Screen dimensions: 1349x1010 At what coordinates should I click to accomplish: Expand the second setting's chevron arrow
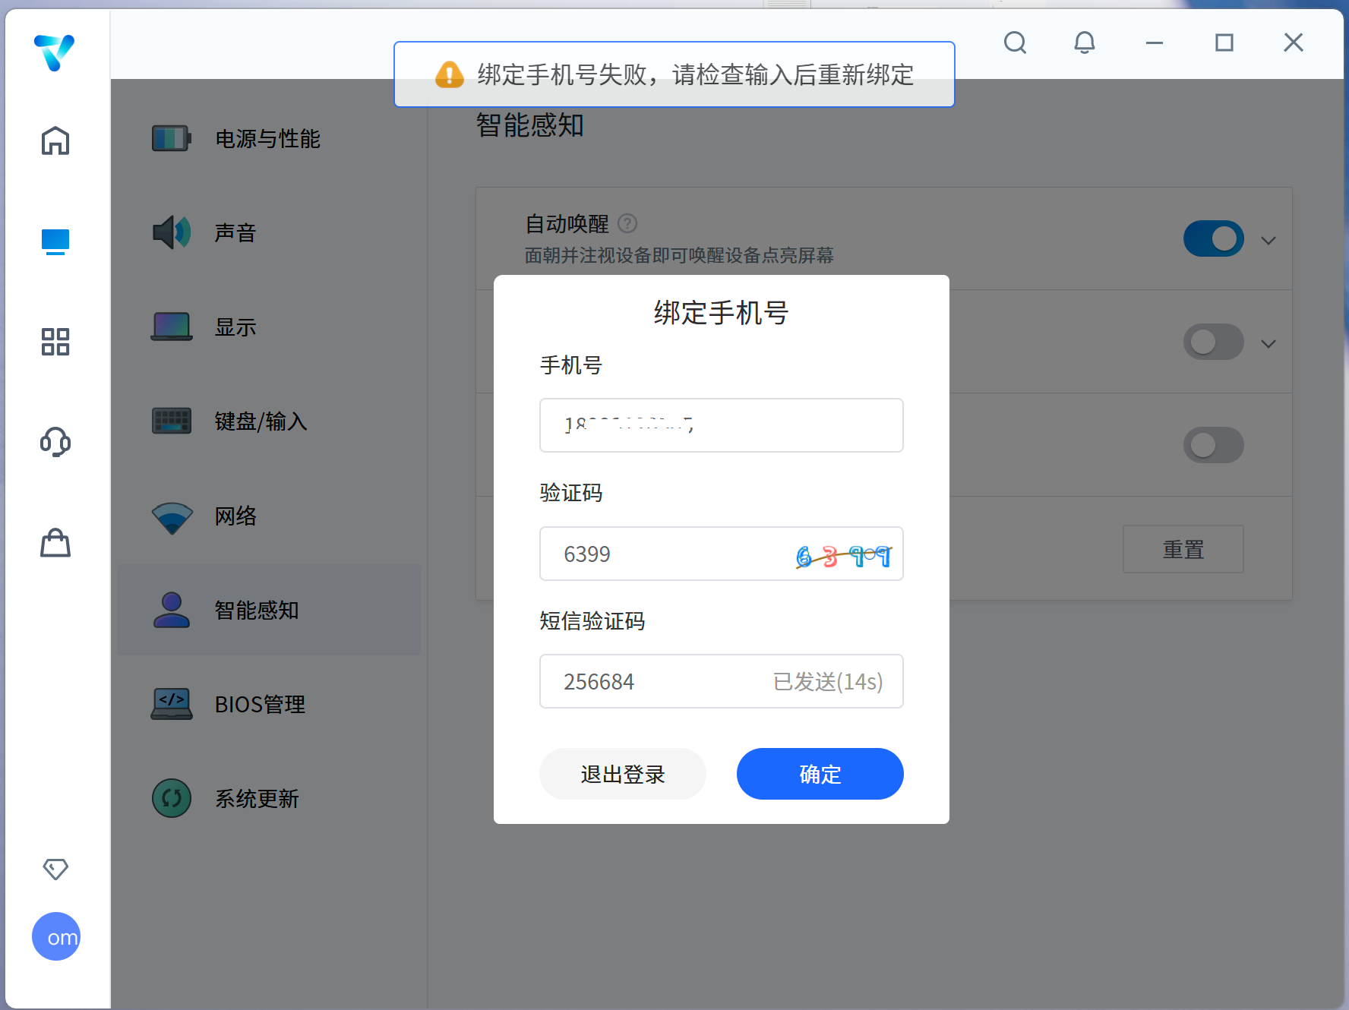click(1268, 344)
